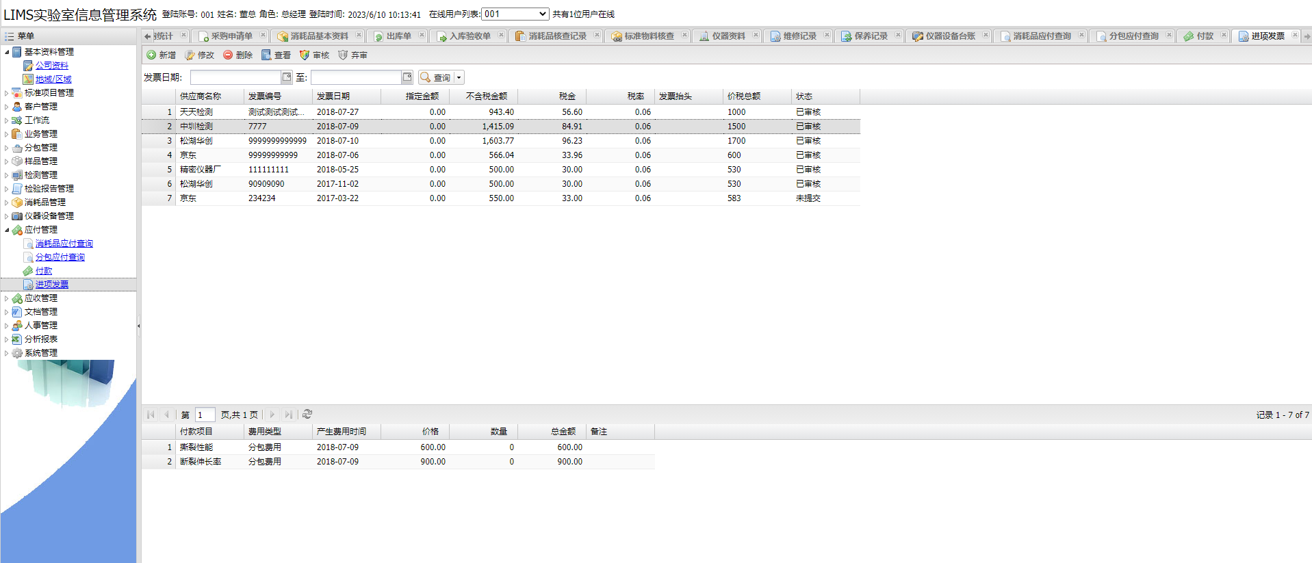Click the 分析报表 tree icon
Screen dimensions: 1312x563
click(x=17, y=339)
